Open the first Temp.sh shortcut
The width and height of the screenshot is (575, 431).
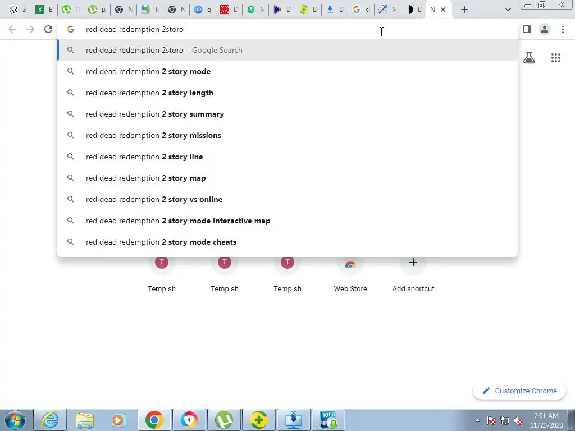pyautogui.click(x=162, y=275)
